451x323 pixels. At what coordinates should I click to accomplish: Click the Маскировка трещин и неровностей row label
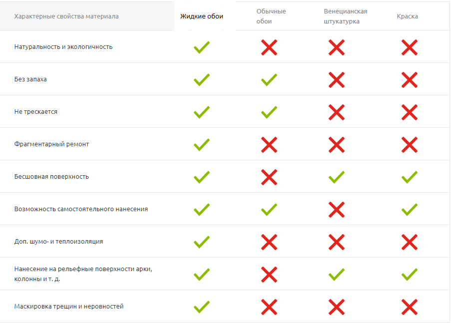(69, 307)
